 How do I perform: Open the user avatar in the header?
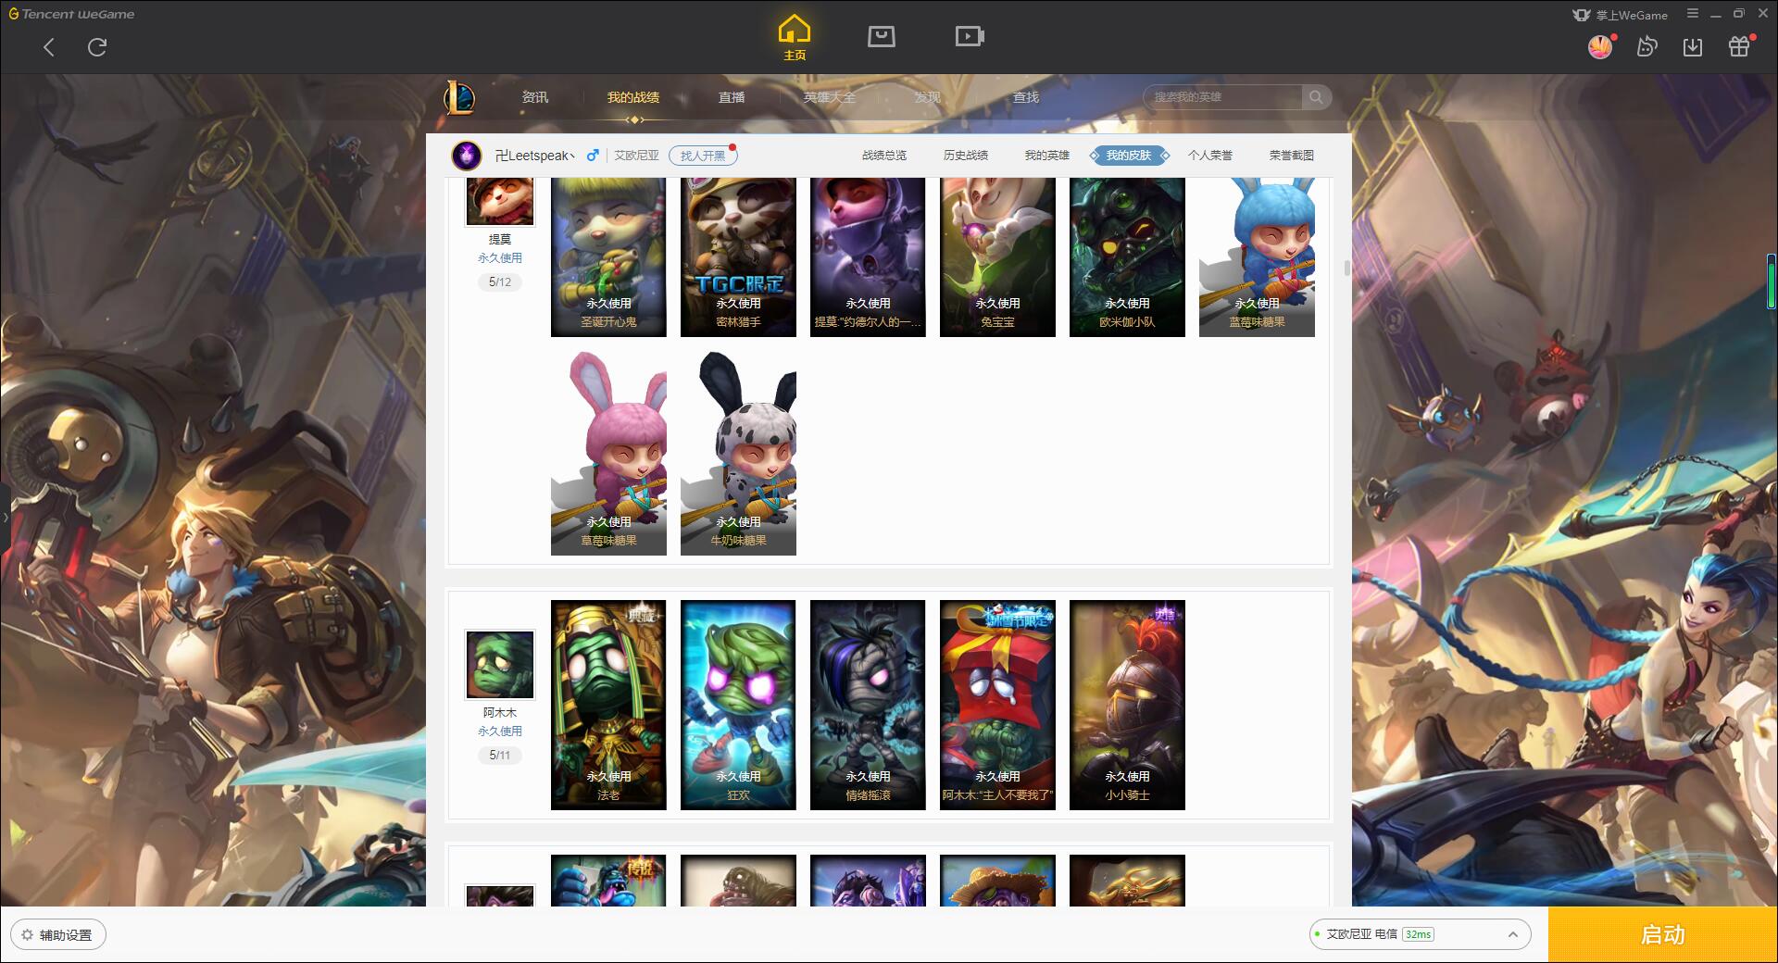tap(1600, 47)
